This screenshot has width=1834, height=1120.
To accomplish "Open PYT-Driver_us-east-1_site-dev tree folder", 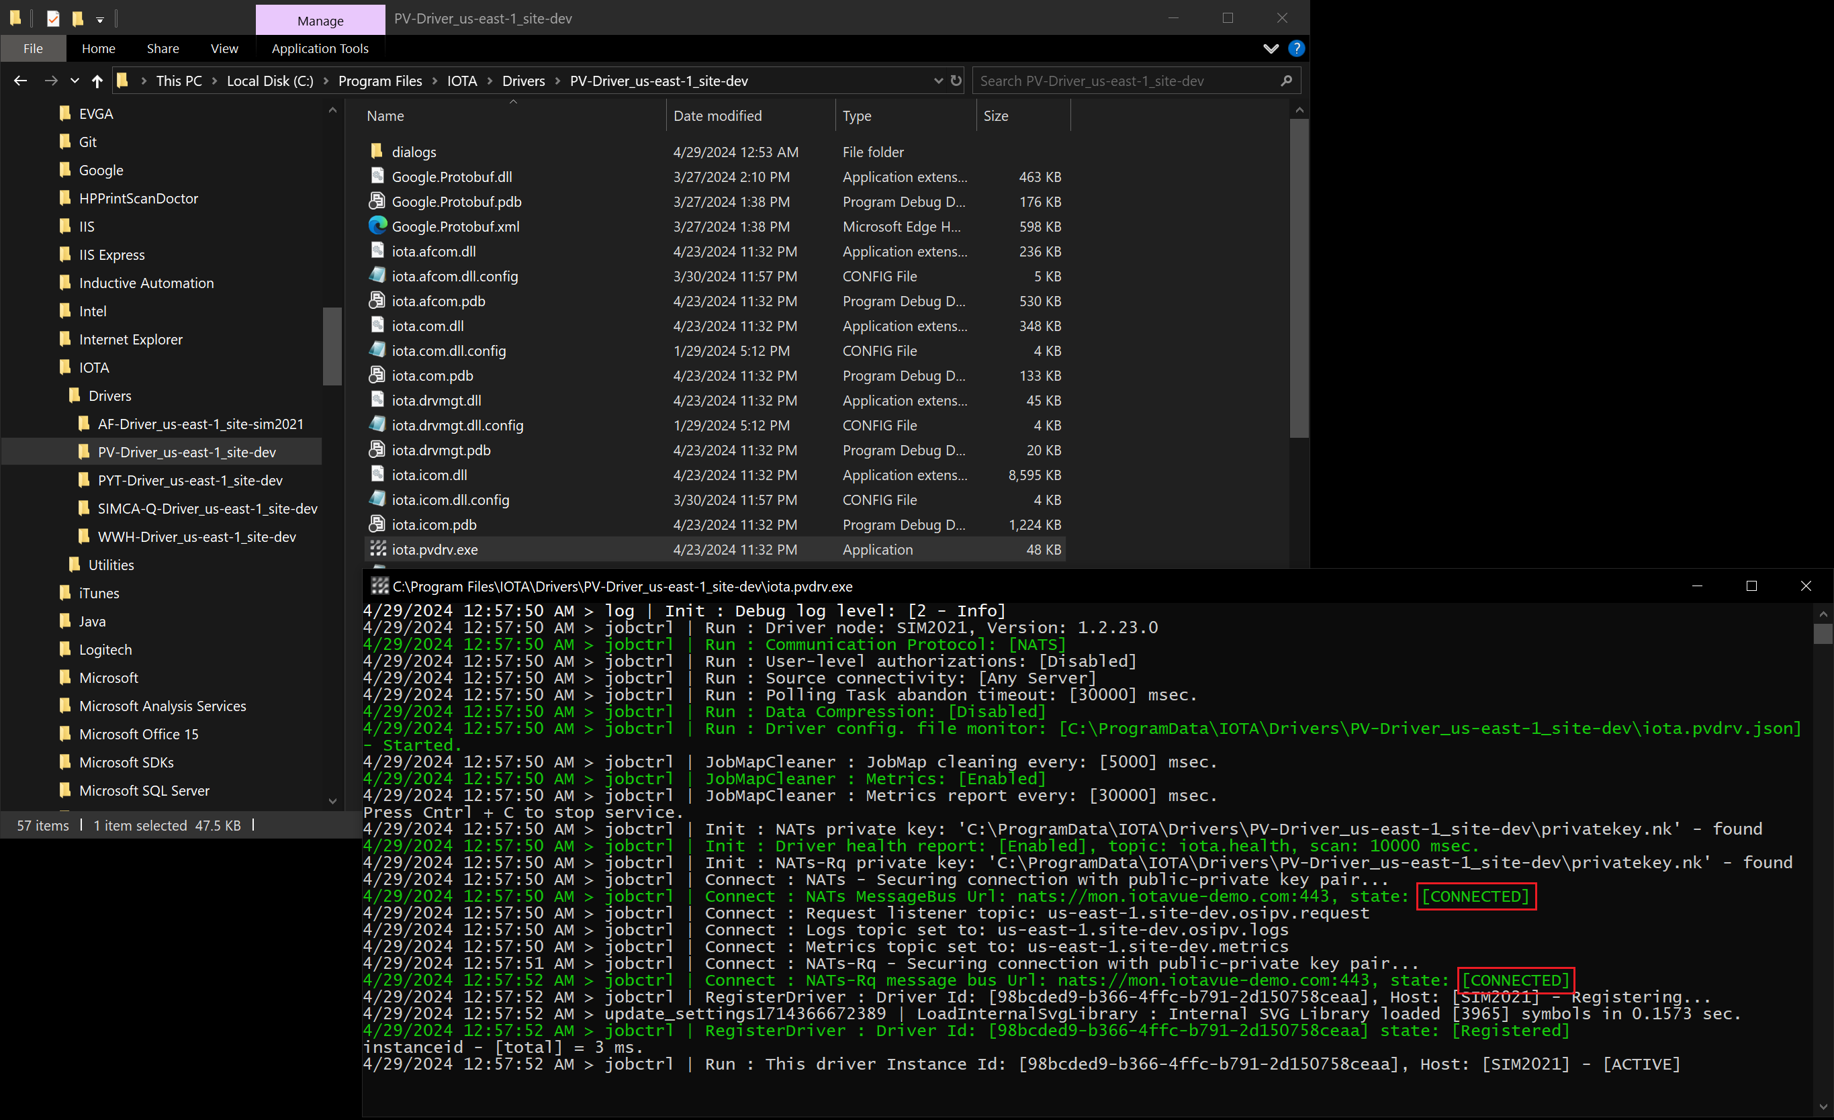I will pyautogui.click(x=190, y=481).
